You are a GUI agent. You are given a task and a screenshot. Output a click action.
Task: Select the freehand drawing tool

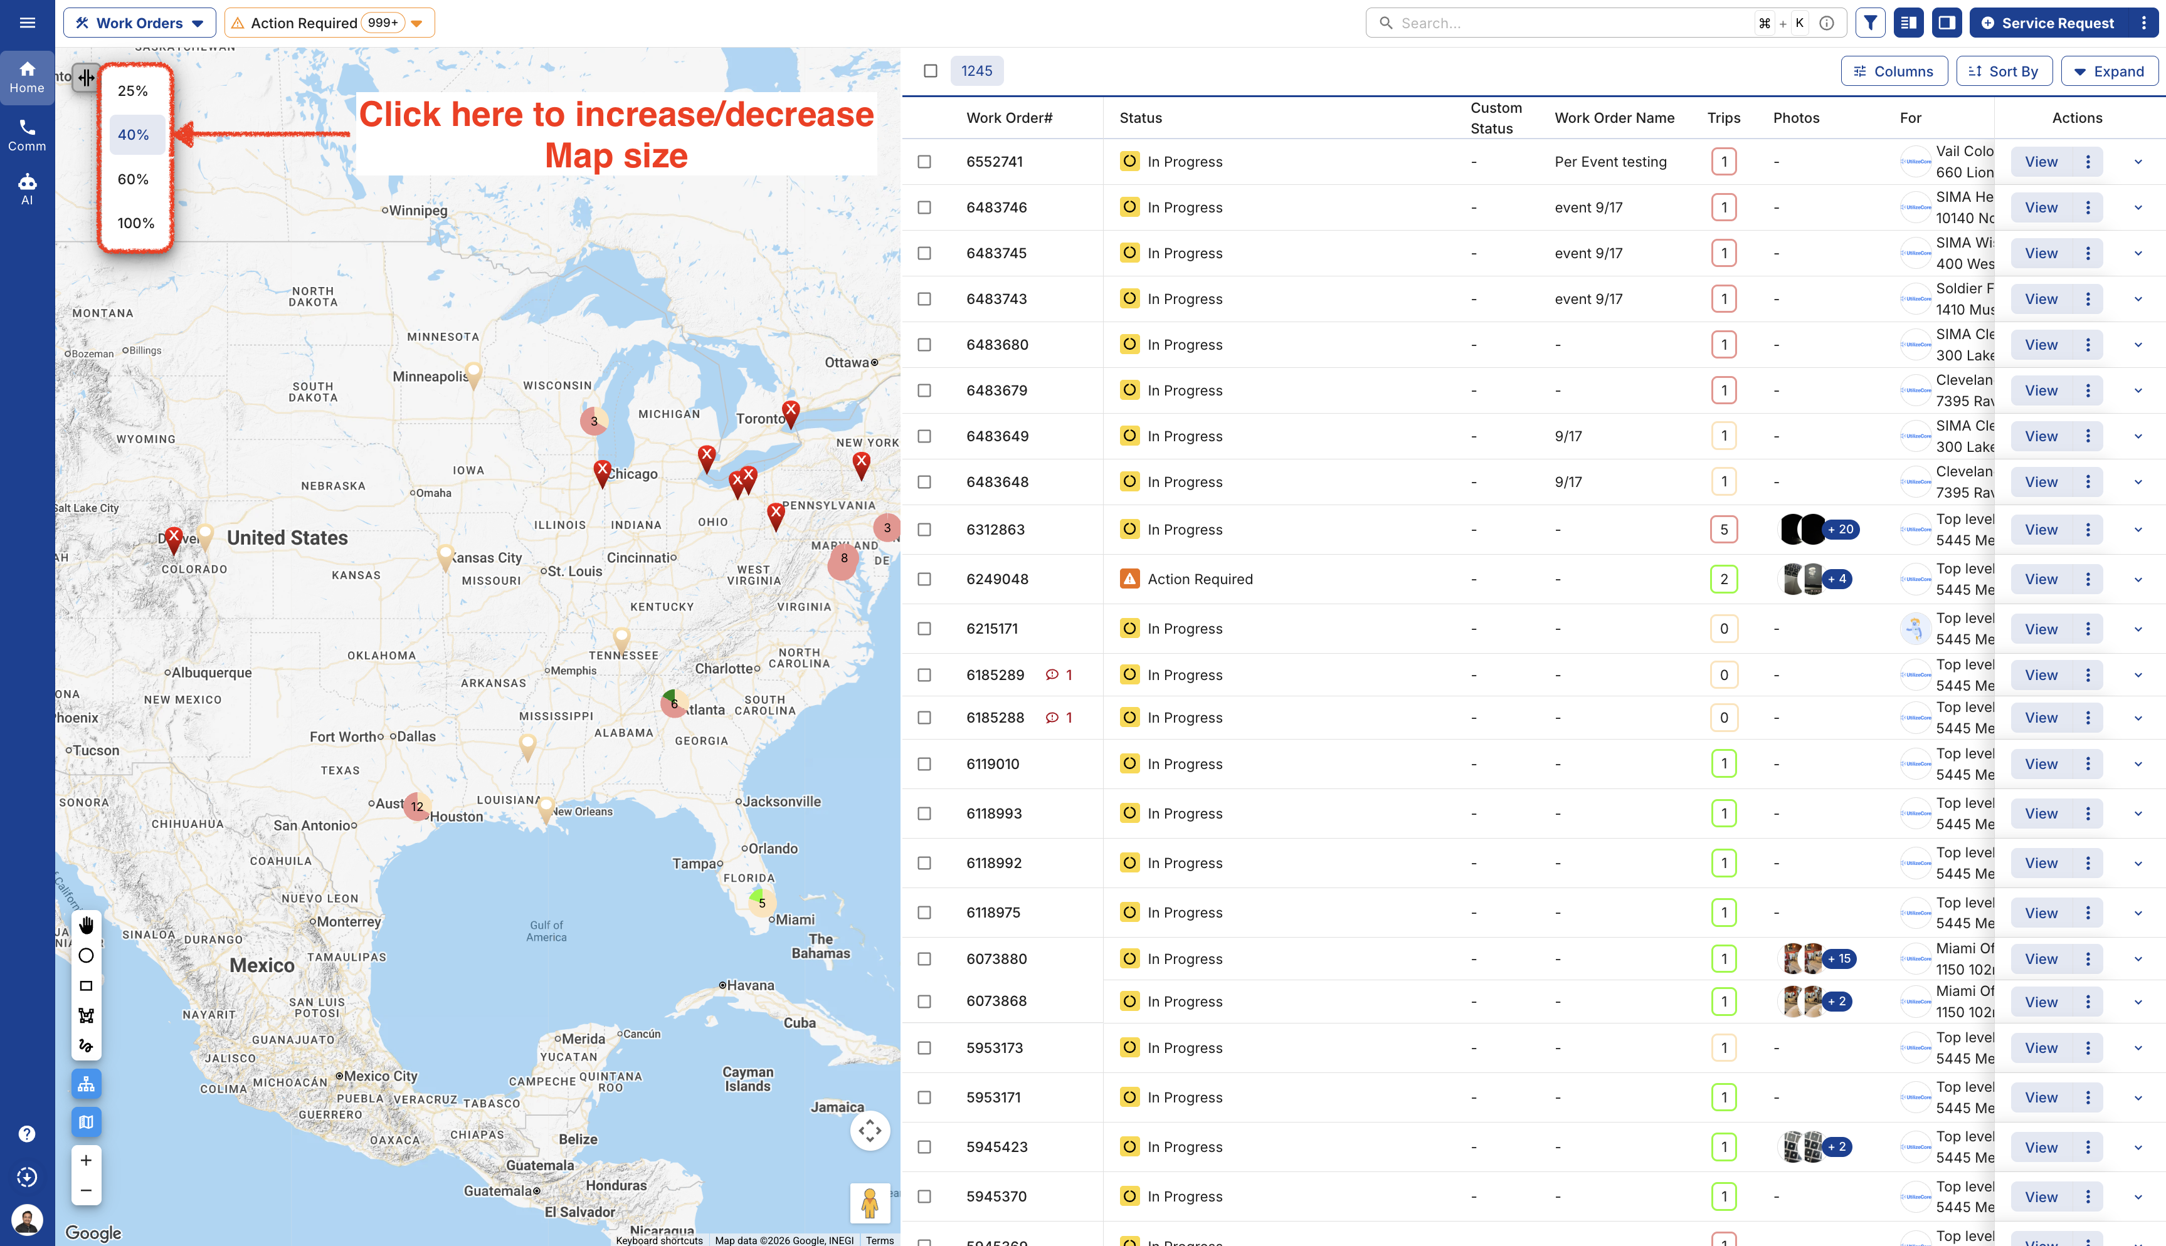(87, 1045)
